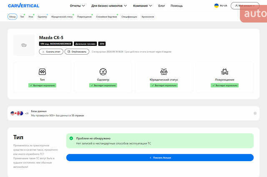Click the Опубликовать button
The width and height of the screenshot is (267, 177).
tap(77, 52)
